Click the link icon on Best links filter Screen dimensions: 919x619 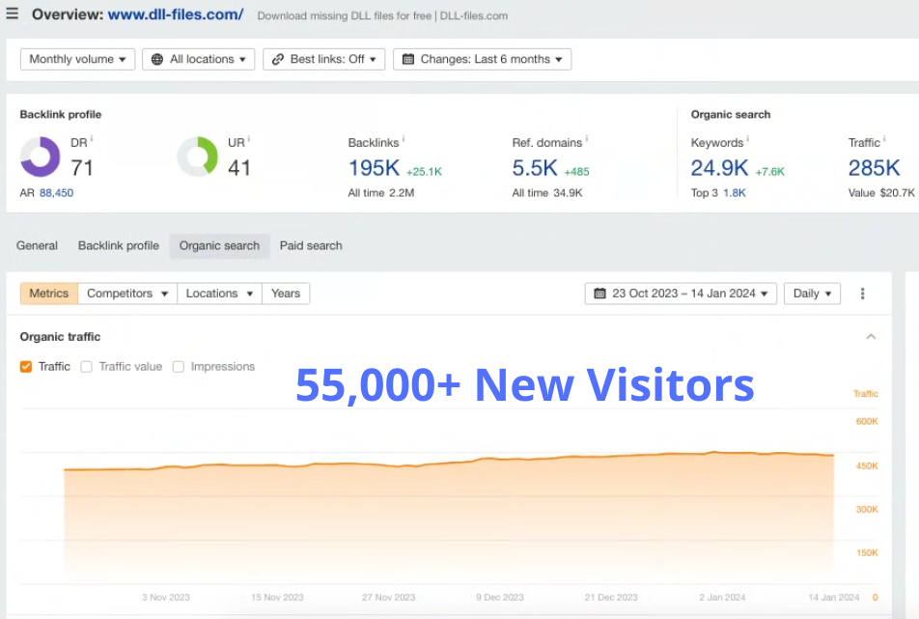click(x=280, y=59)
